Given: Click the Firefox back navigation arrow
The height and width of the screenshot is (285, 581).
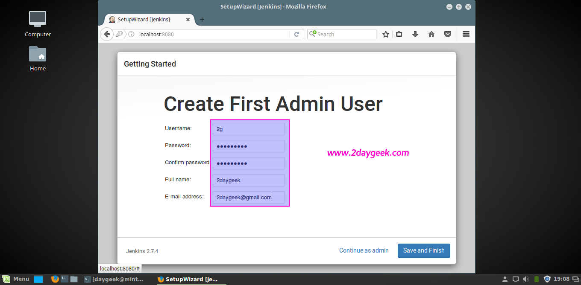Looking at the screenshot, I should pos(107,34).
